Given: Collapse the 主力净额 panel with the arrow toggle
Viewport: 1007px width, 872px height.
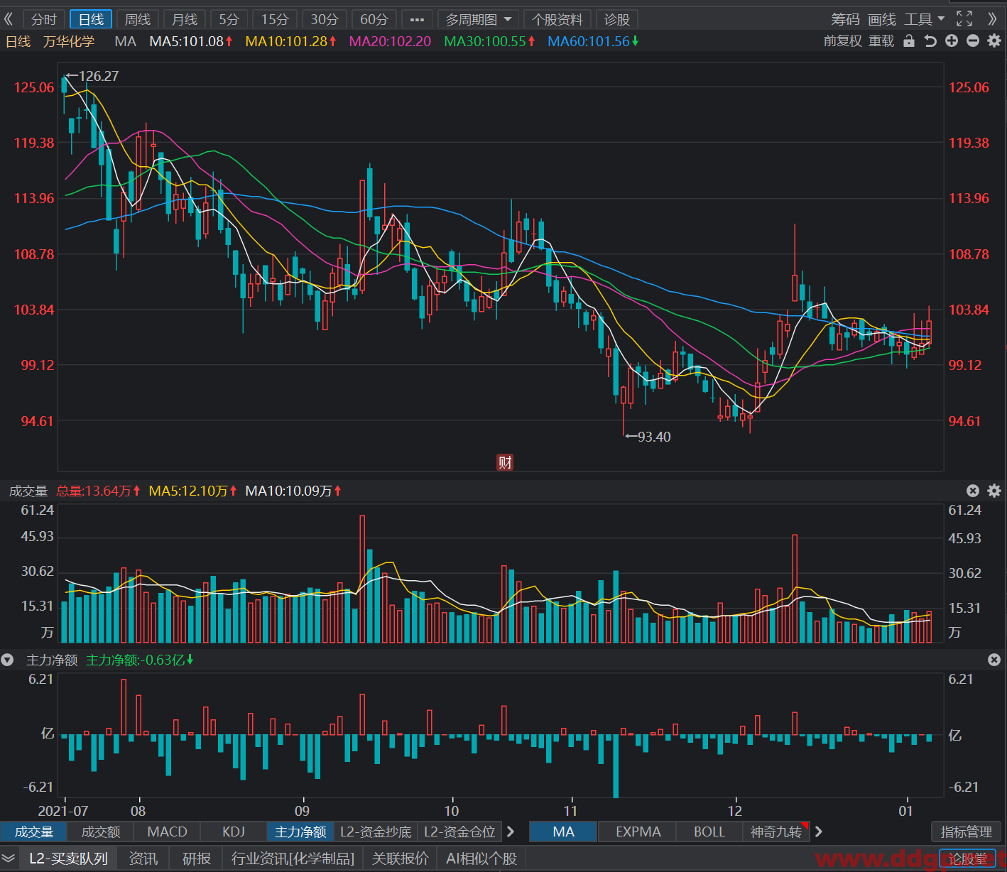Looking at the screenshot, I should click(x=8, y=660).
